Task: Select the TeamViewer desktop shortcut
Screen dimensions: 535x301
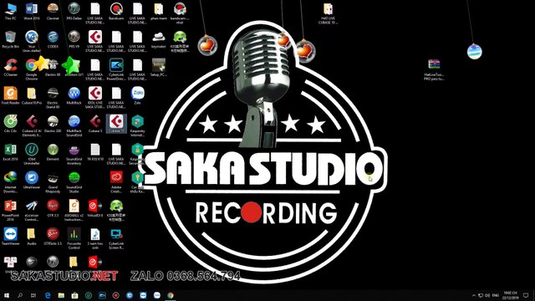Action: 11,237
